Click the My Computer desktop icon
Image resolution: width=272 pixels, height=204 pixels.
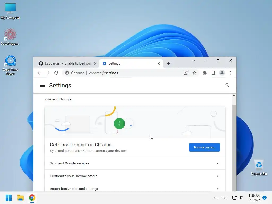tap(10, 11)
